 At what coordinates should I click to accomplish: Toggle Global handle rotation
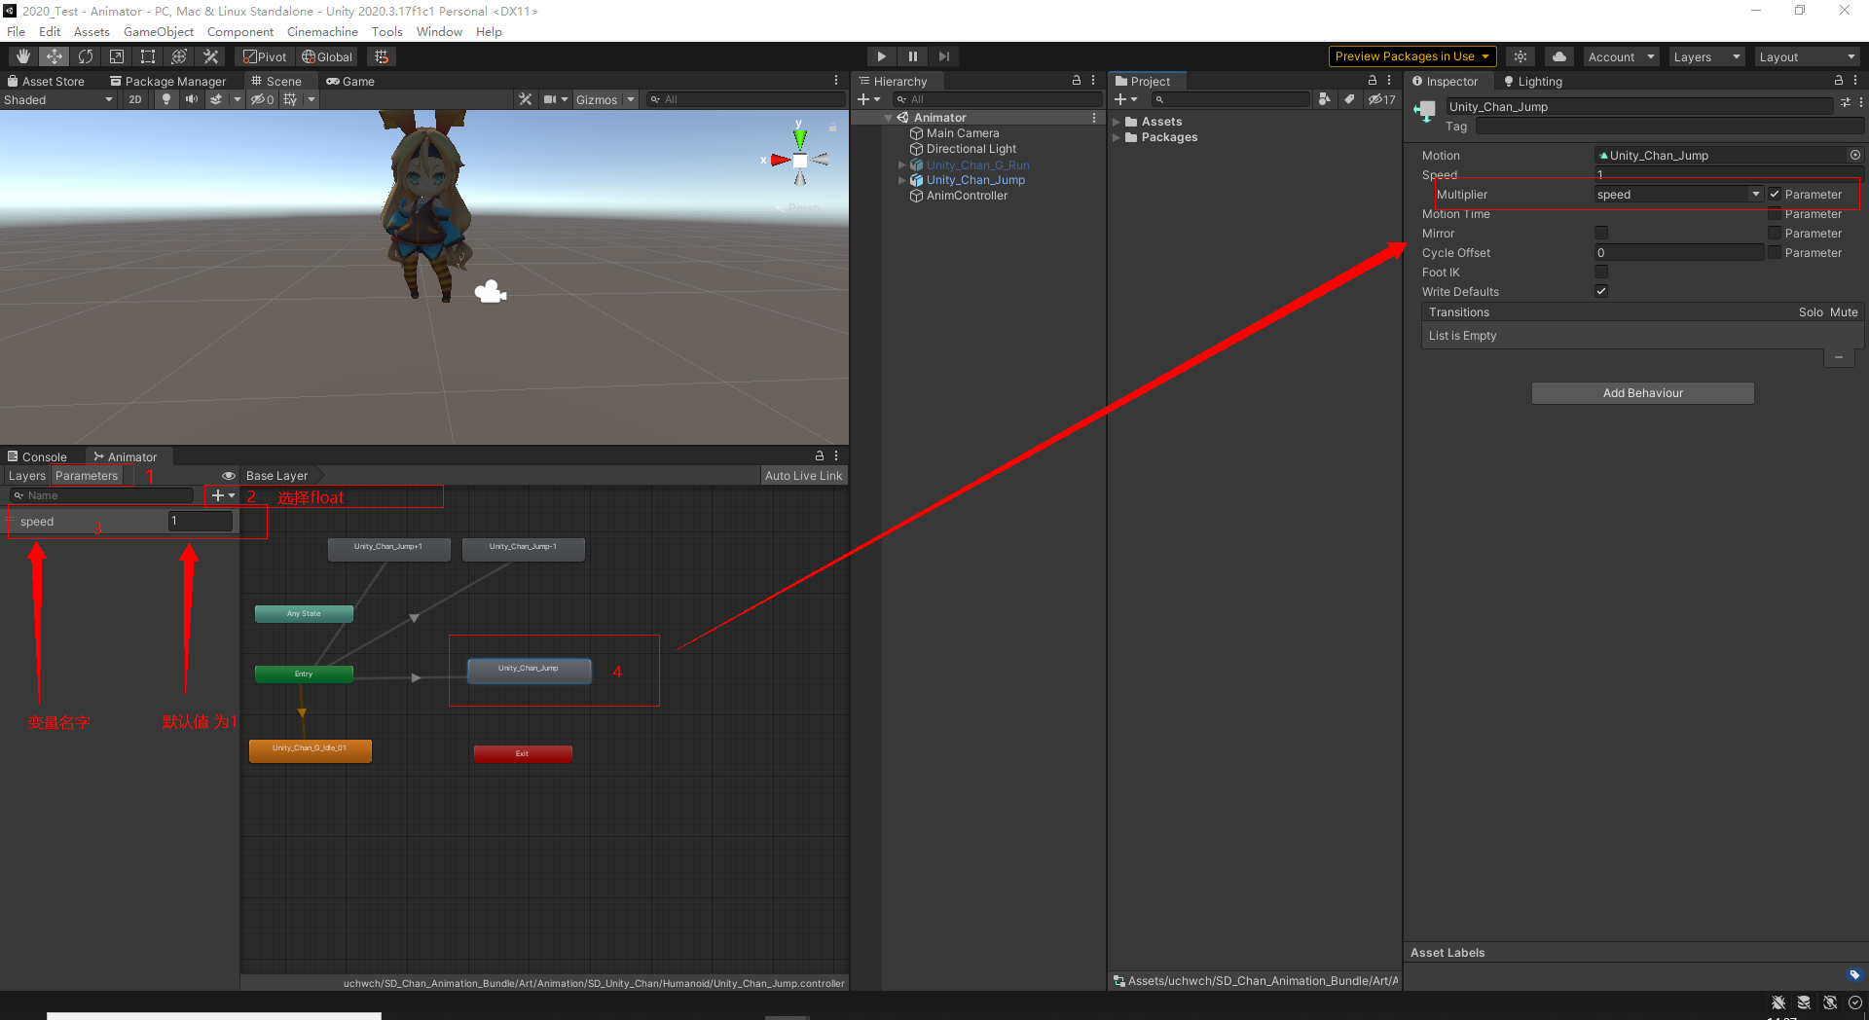(327, 56)
